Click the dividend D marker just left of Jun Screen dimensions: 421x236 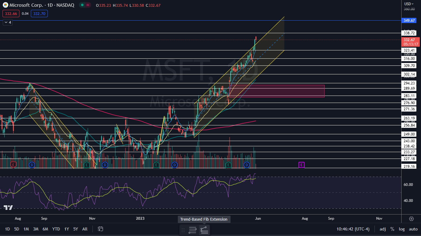tap(247, 165)
